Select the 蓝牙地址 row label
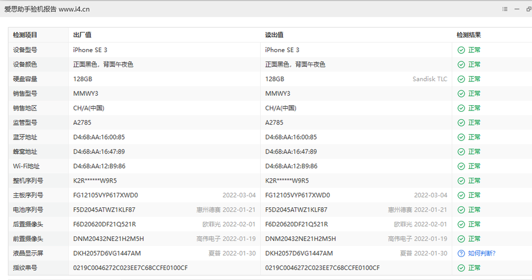Viewport: 532px width, 280px height. (25, 137)
